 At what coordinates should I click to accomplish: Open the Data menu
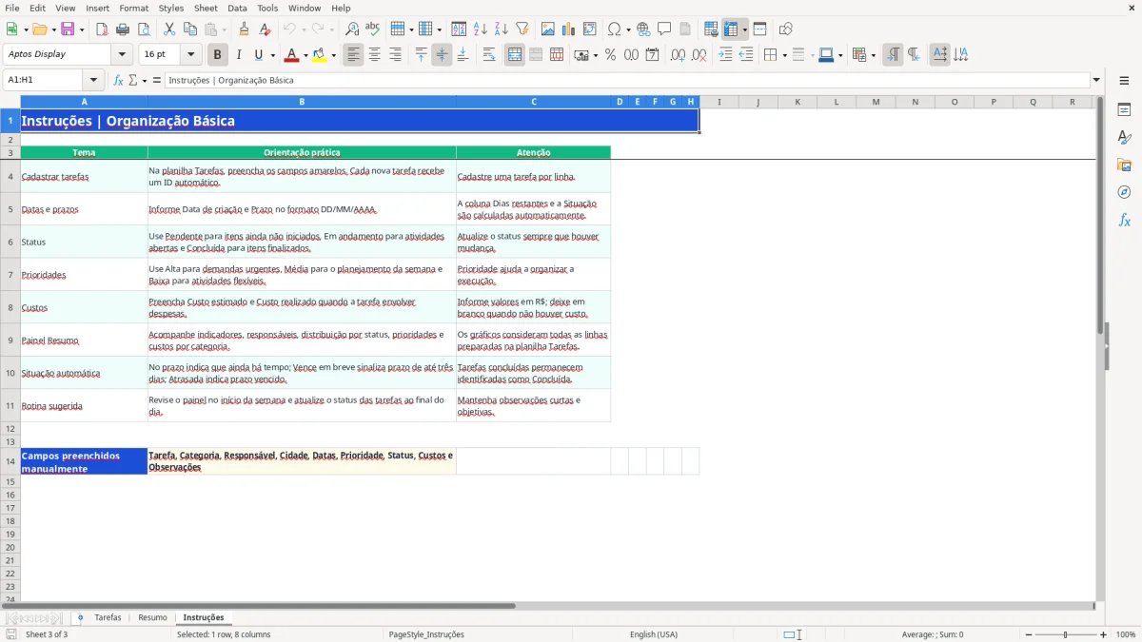(x=237, y=8)
